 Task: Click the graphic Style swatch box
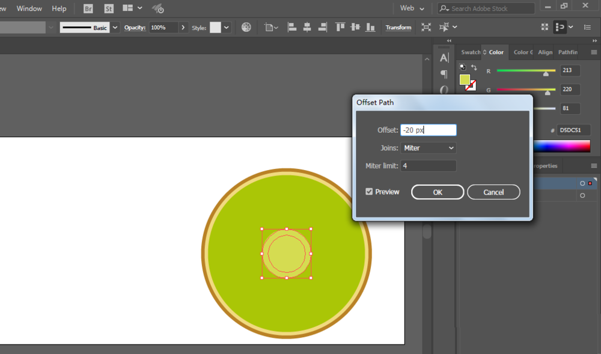point(215,28)
